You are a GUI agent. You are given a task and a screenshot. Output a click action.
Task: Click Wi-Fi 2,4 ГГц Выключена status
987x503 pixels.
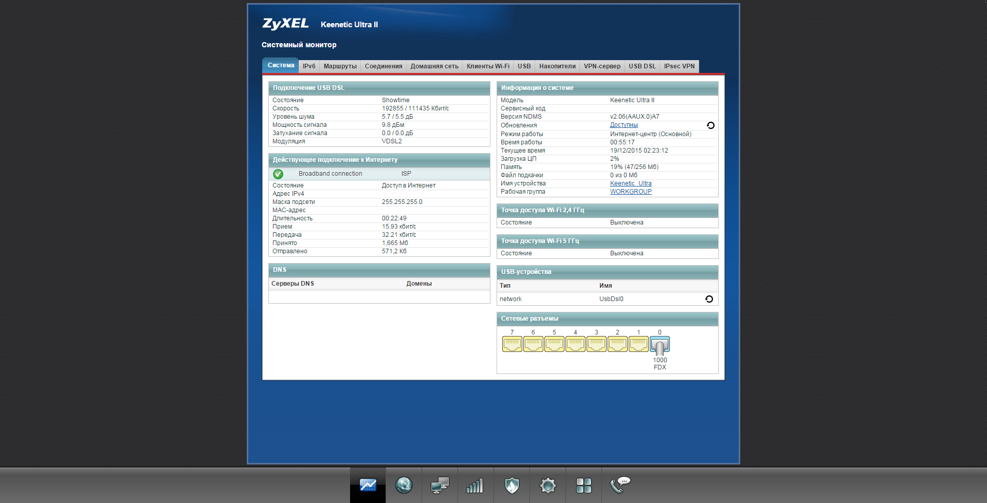click(x=627, y=222)
